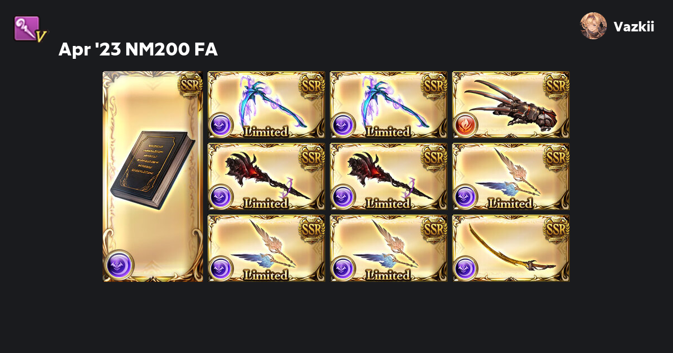The height and width of the screenshot is (353, 673).
Task: Select the Apr '23 NM200 FA title
Action: (x=138, y=50)
